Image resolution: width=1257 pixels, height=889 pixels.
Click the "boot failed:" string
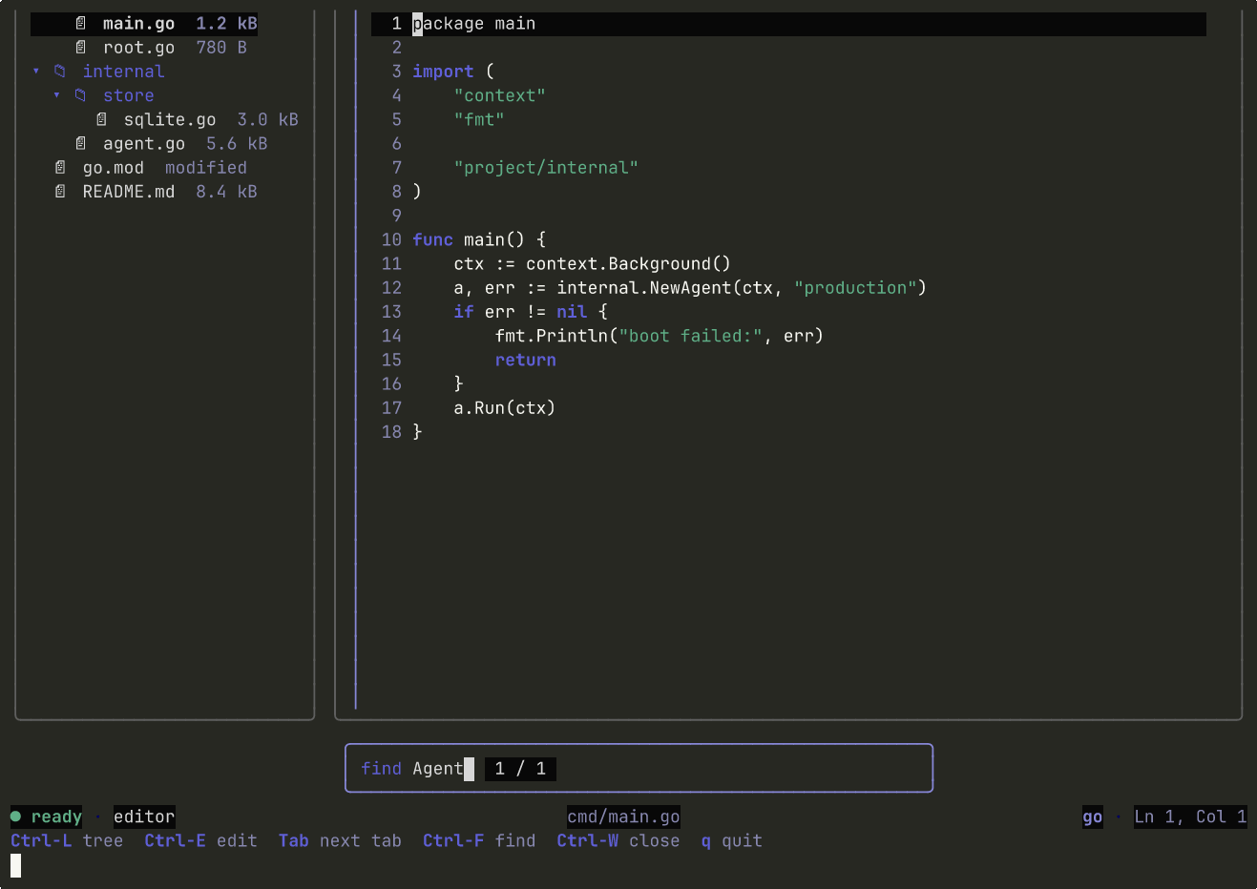[691, 336]
